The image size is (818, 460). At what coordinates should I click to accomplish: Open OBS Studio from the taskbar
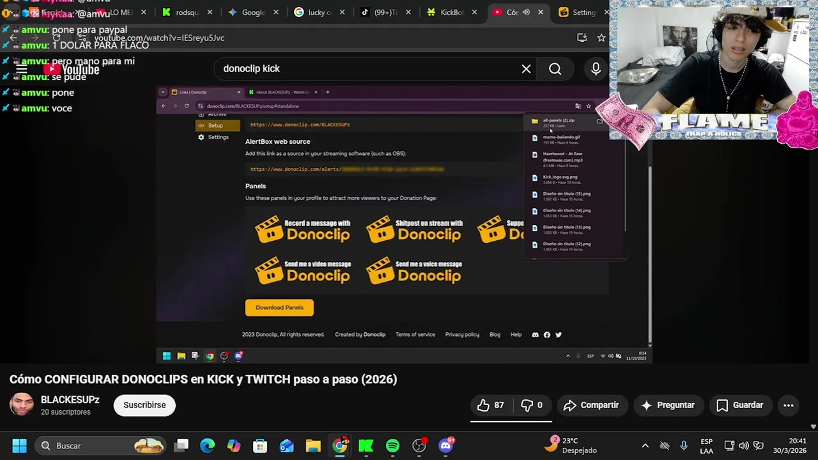coord(419,445)
